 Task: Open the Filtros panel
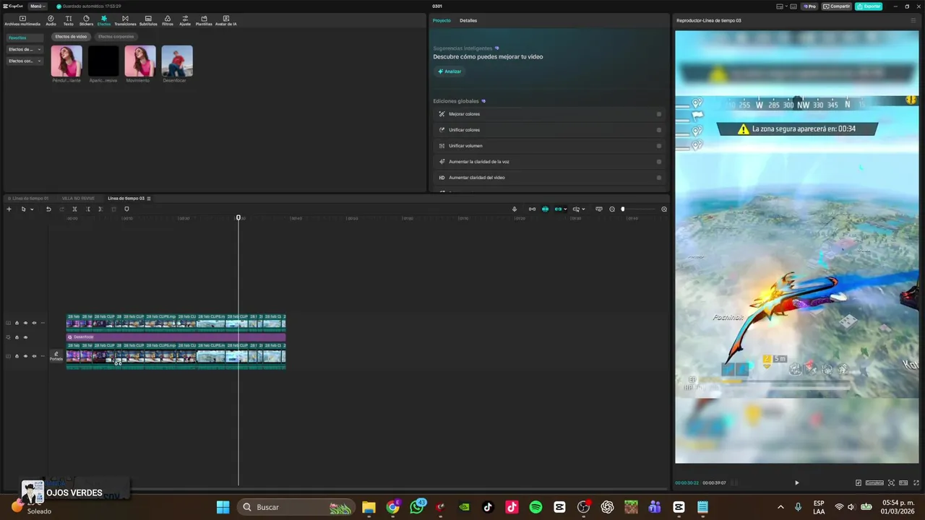pyautogui.click(x=168, y=20)
